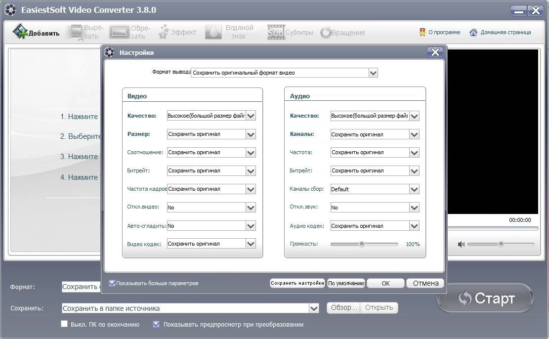The image size is (549, 339).
Task: Click the Добавить (Add) film icon
Action: (x=20, y=32)
